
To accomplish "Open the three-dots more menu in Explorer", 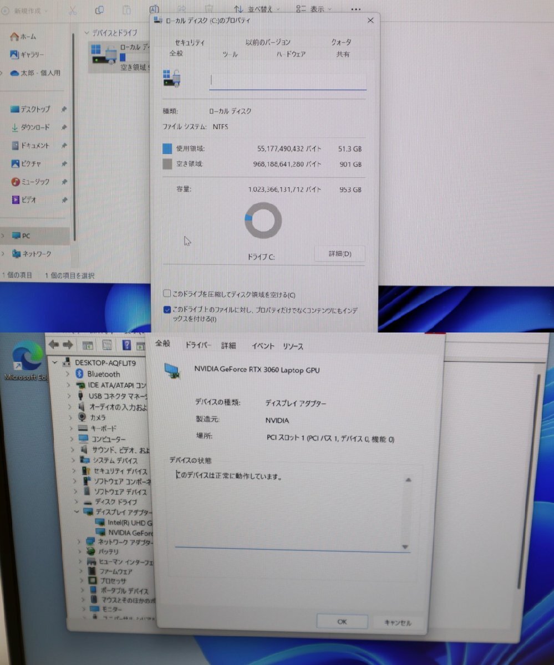I will tap(356, 9).
